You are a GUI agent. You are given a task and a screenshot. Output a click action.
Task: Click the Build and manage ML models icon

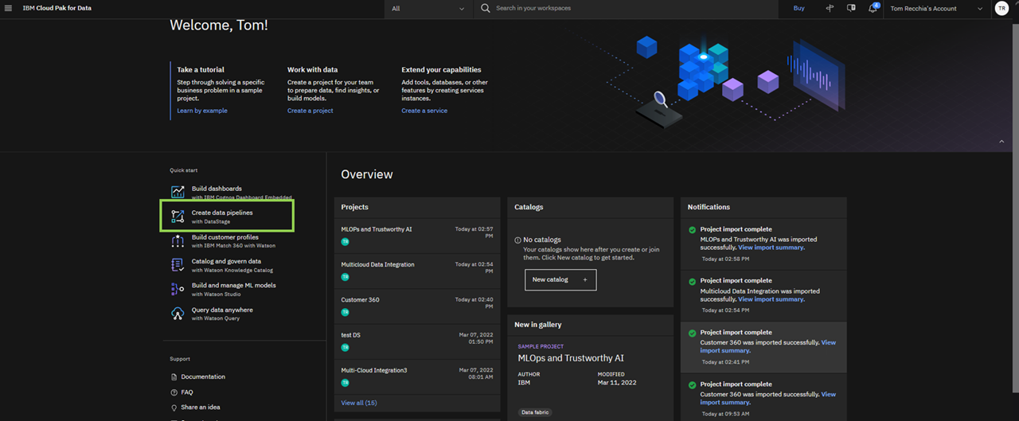(x=178, y=289)
